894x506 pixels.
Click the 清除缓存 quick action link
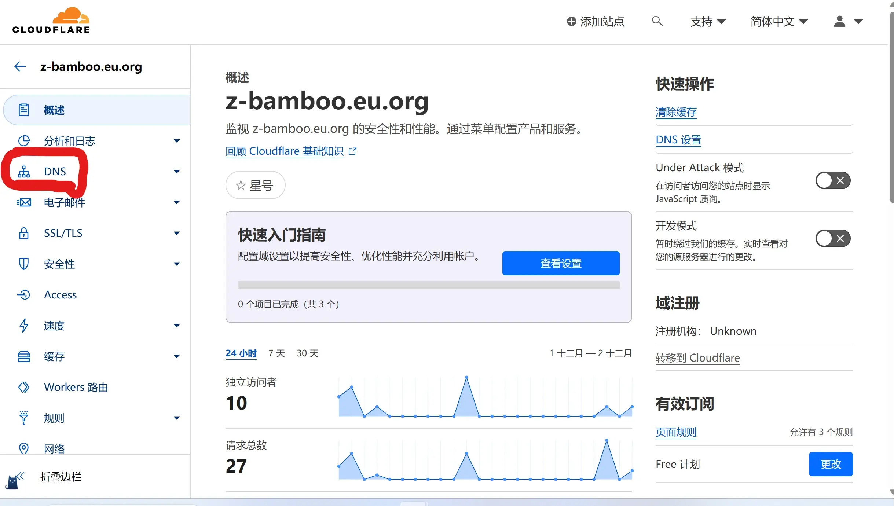[676, 112]
